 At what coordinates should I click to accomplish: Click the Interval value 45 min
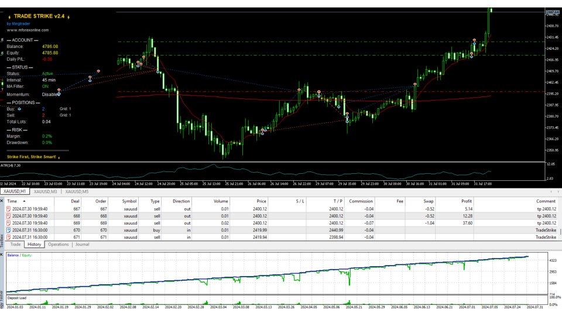click(x=49, y=80)
